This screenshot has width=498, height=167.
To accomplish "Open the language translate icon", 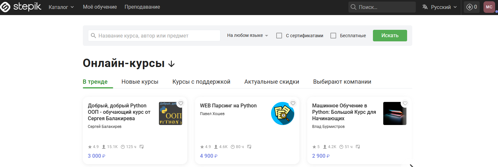I will [425, 7].
